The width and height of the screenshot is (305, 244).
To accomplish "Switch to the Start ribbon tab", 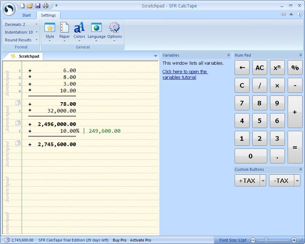I will click(27, 15).
